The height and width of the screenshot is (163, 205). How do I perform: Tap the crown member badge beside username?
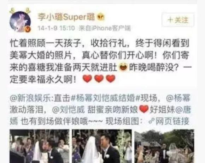pos(101,17)
